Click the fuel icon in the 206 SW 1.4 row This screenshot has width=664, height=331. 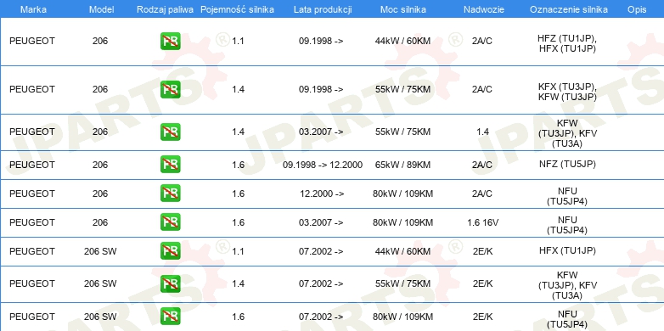(x=170, y=283)
